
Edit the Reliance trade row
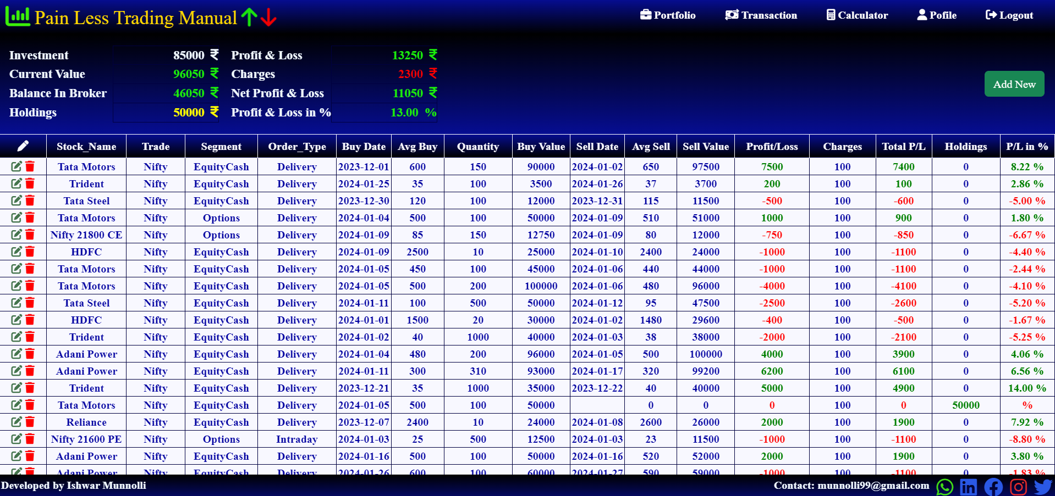click(x=17, y=422)
